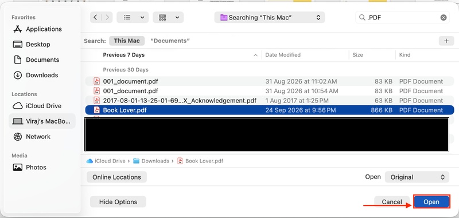Open the Original format dropdown
459x218 pixels.
coord(417,177)
